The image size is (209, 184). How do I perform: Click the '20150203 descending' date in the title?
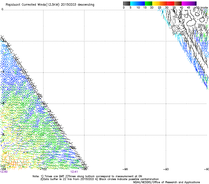coord(78,5)
